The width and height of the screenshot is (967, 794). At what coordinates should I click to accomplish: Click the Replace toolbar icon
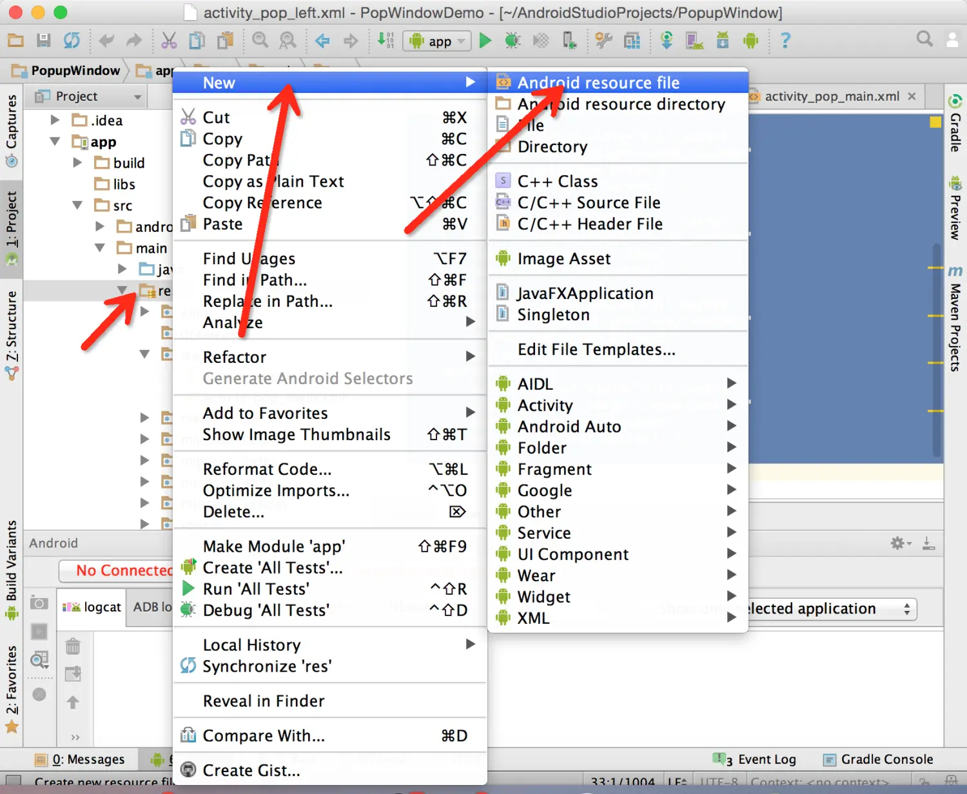click(x=288, y=41)
